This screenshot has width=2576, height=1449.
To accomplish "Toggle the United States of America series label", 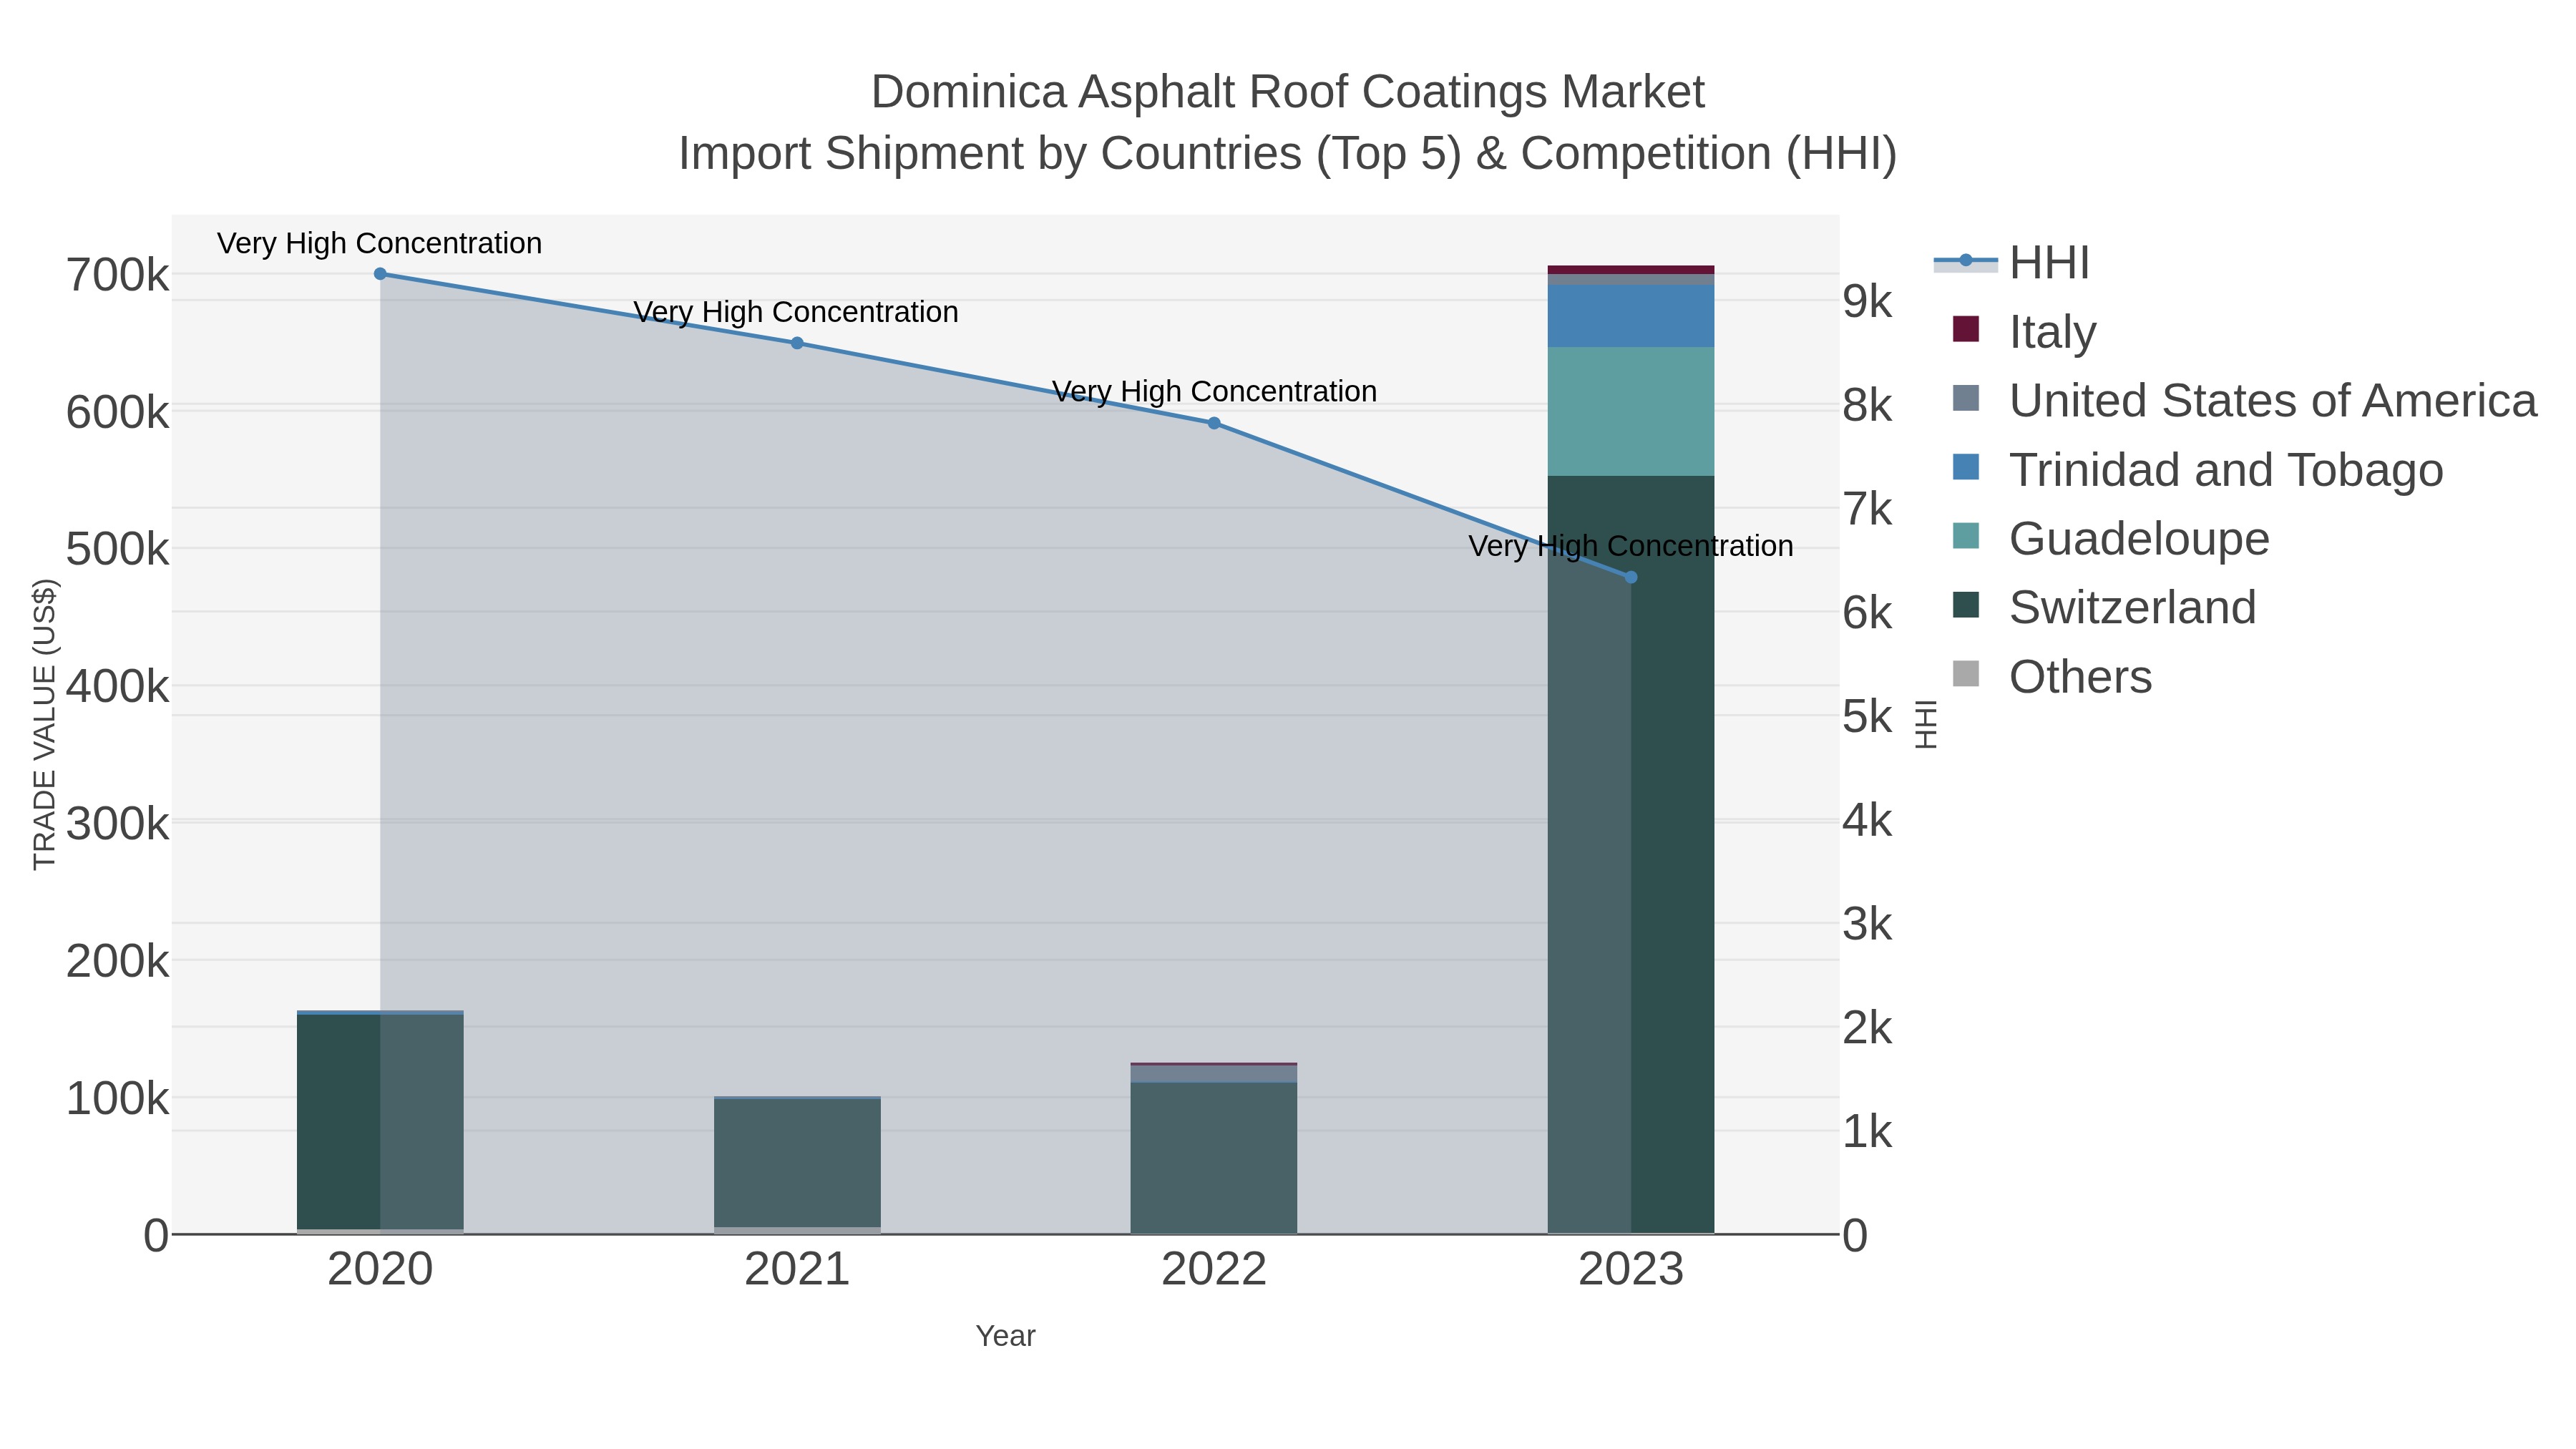I will pyautogui.click(x=2272, y=400).
